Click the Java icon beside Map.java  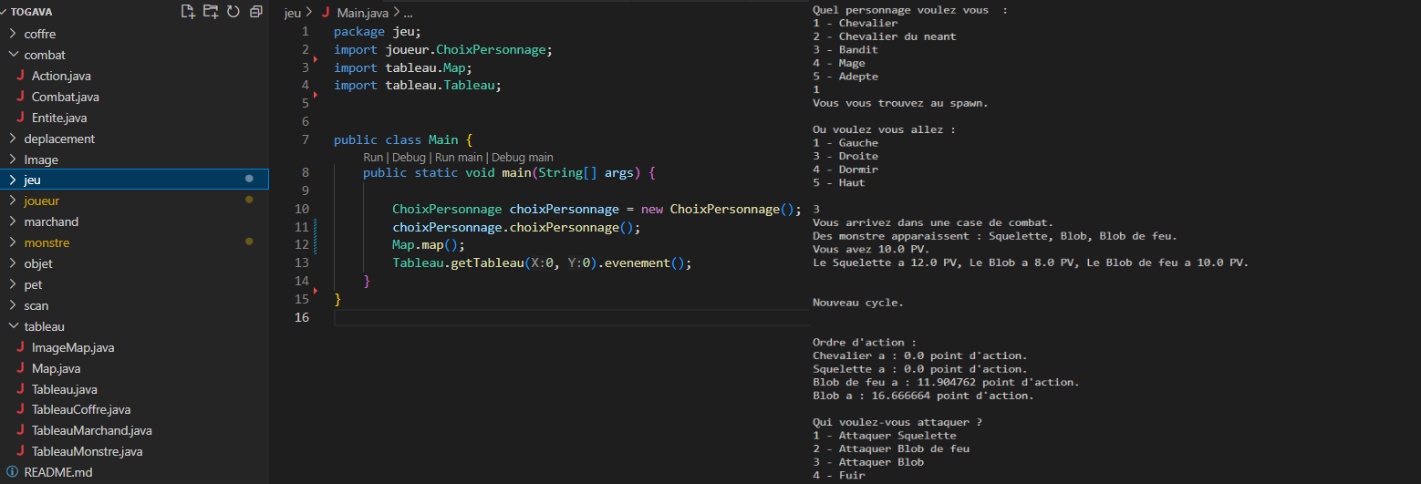point(20,368)
